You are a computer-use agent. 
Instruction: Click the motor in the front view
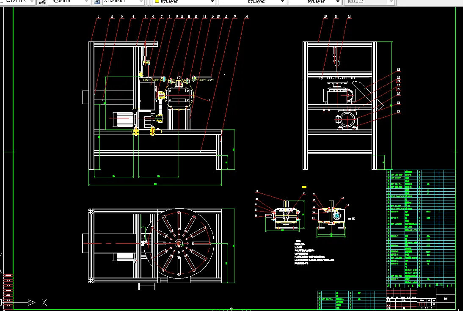[x=124, y=119]
